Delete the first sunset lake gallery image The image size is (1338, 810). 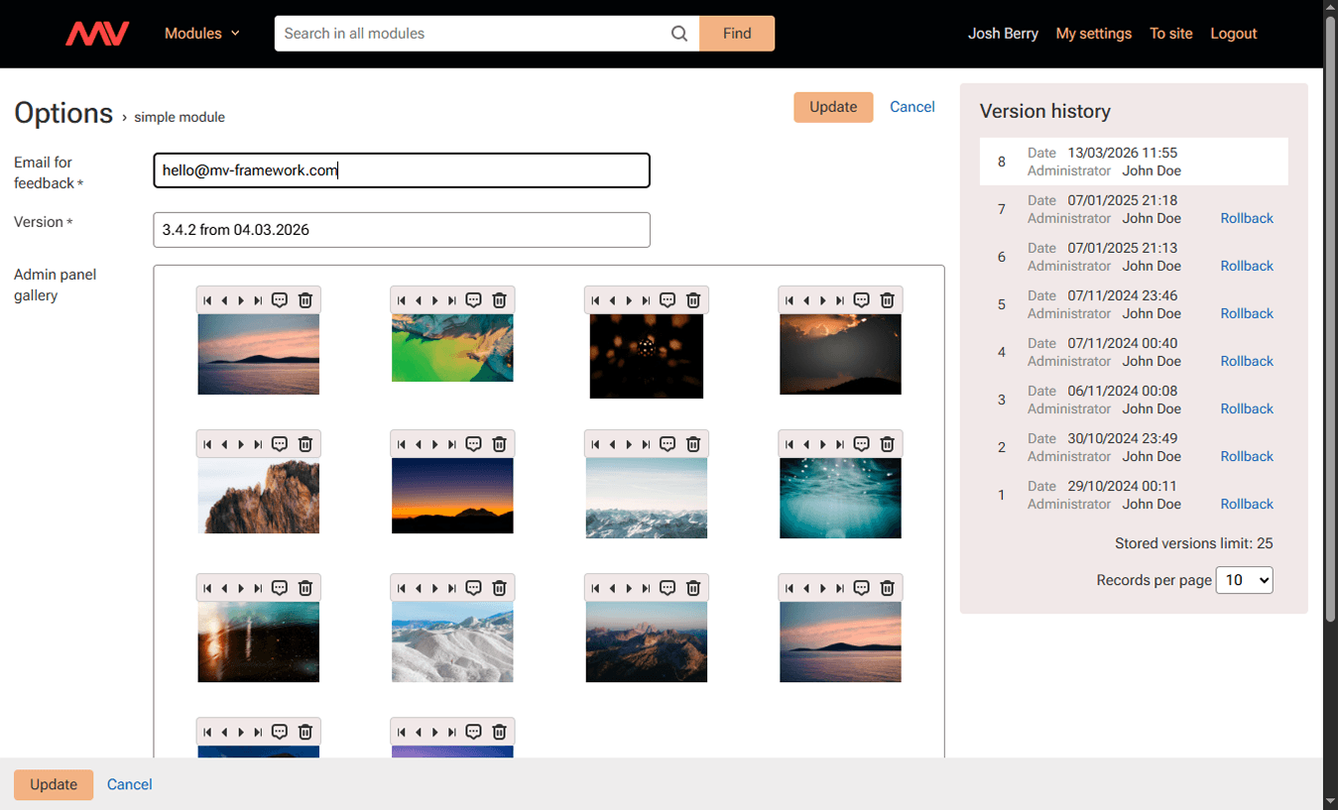tap(305, 300)
